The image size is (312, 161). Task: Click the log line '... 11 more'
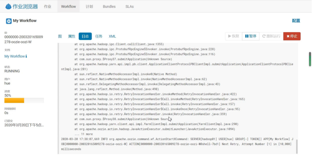click(x=83, y=134)
